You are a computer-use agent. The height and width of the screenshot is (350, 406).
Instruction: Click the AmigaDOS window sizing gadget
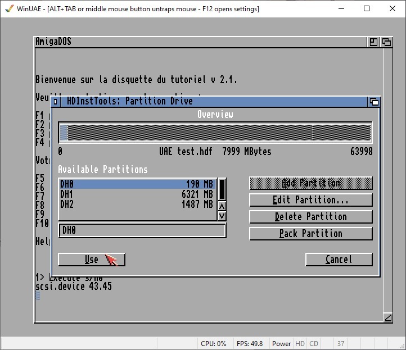pyautogui.click(x=388, y=317)
